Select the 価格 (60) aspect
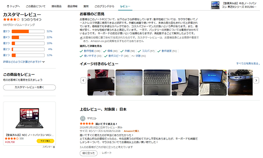Screen dimensions: 263x158 (x=110, y=51)
